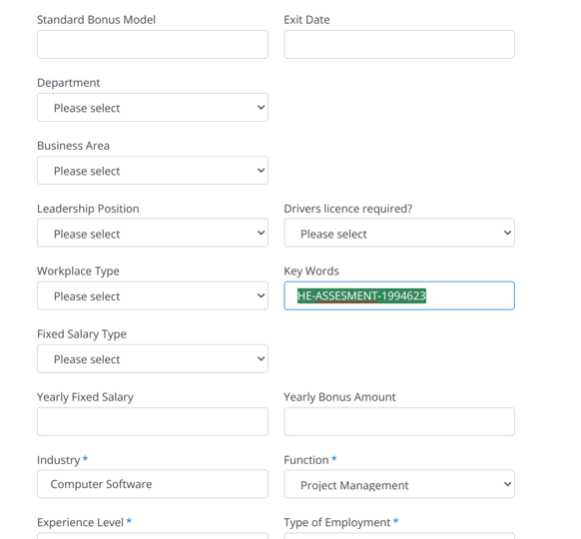Open the Function dropdown showing Project Management
The height and width of the screenshot is (539, 581).
pos(399,484)
